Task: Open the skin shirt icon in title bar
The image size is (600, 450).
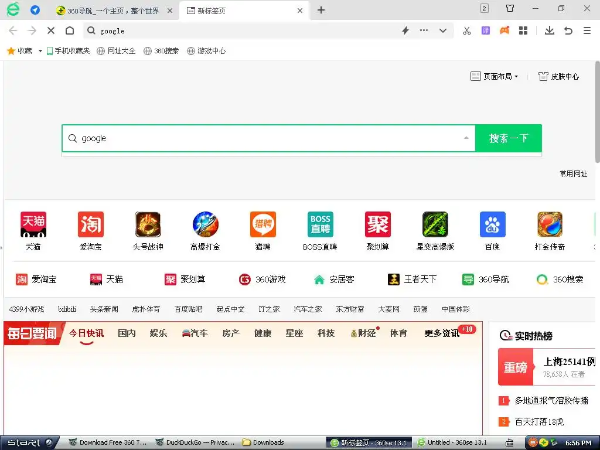Action: 510,8
